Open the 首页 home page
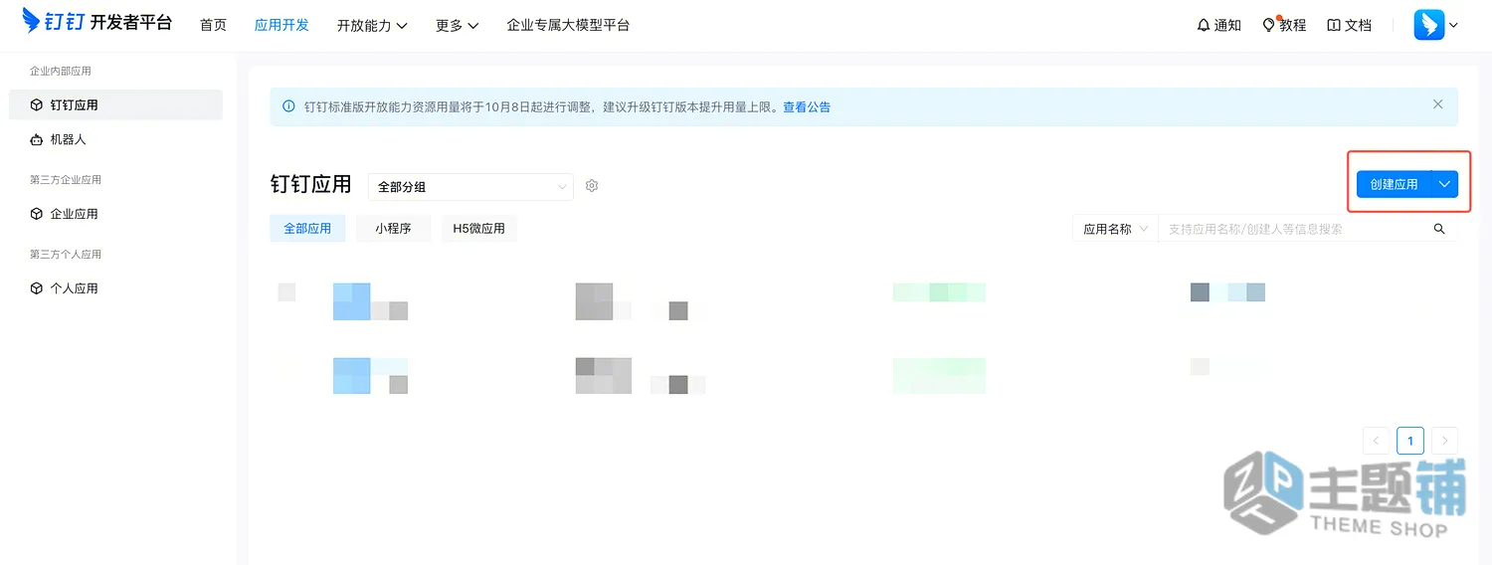 (x=213, y=25)
